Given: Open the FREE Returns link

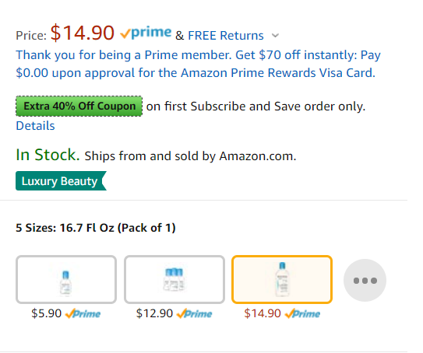Looking at the screenshot, I should point(226,36).
